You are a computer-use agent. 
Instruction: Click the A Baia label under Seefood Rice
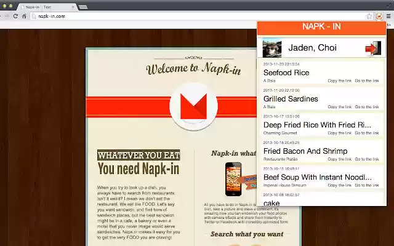[x=270, y=81]
